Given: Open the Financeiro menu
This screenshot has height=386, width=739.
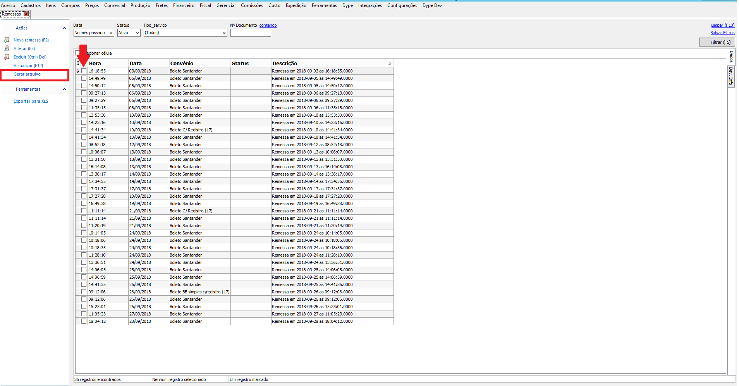Looking at the screenshot, I should (x=184, y=5).
